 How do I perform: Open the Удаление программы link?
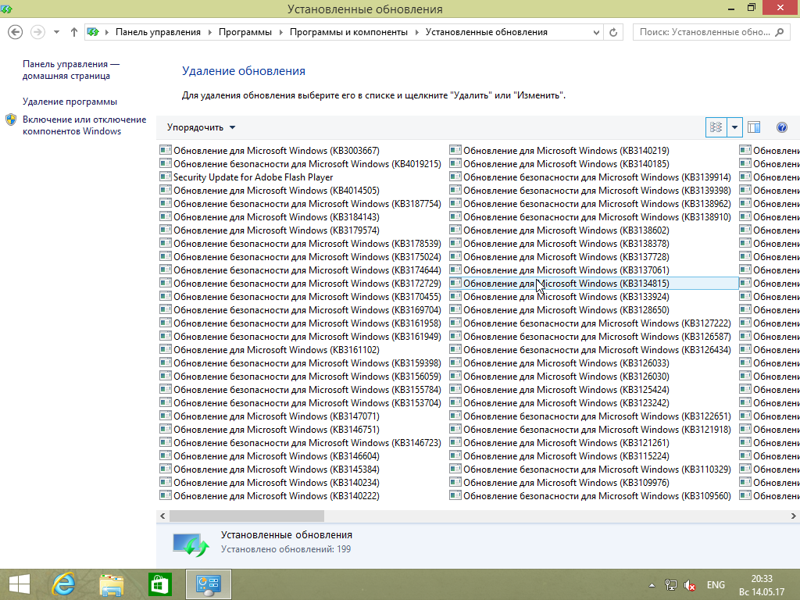(70, 102)
